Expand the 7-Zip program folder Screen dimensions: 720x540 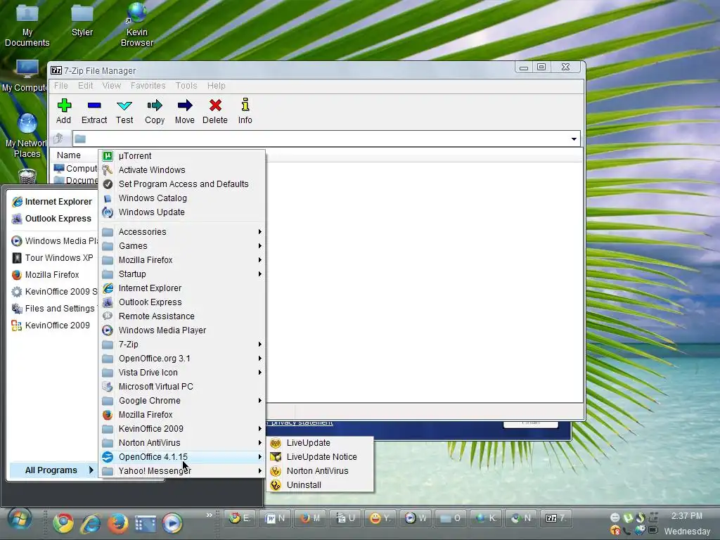183,345
